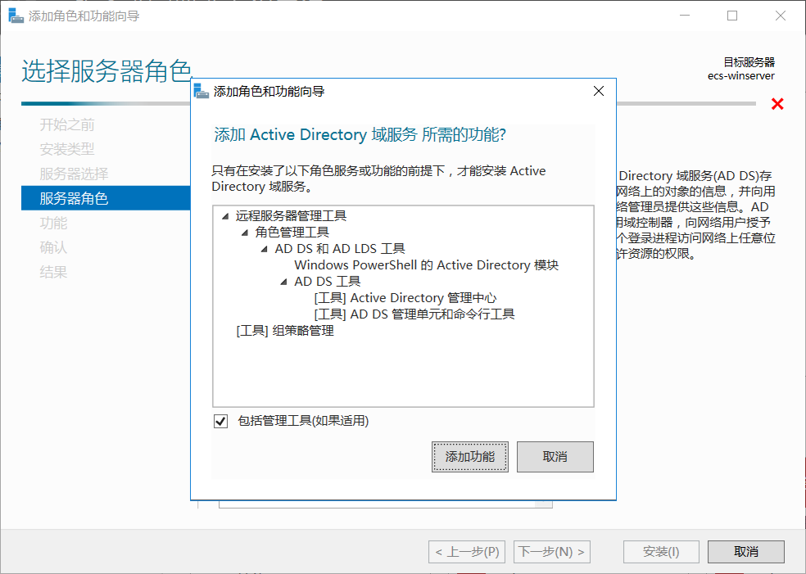This screenshot has height=574, width=806.
Task: Click 取消 in main wizard footer
Action: pos(746,552)
